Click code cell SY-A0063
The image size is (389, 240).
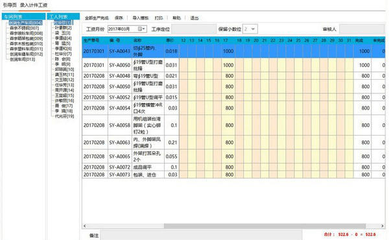[x=120, y=143]
